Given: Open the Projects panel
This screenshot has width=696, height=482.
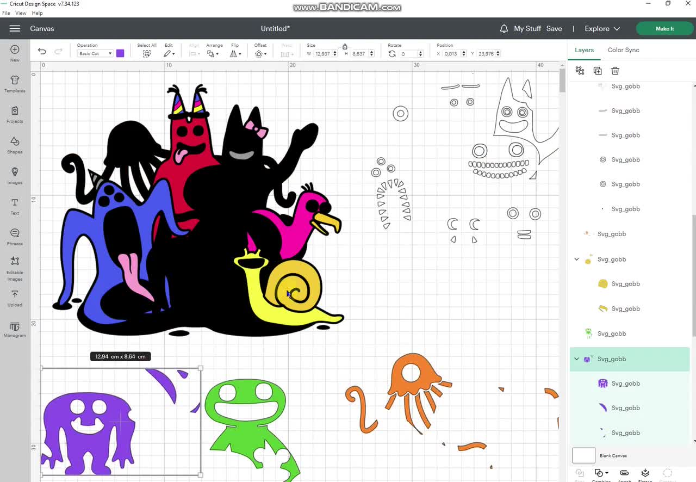Looking at the screenshot, I should [x=15, y=114].
